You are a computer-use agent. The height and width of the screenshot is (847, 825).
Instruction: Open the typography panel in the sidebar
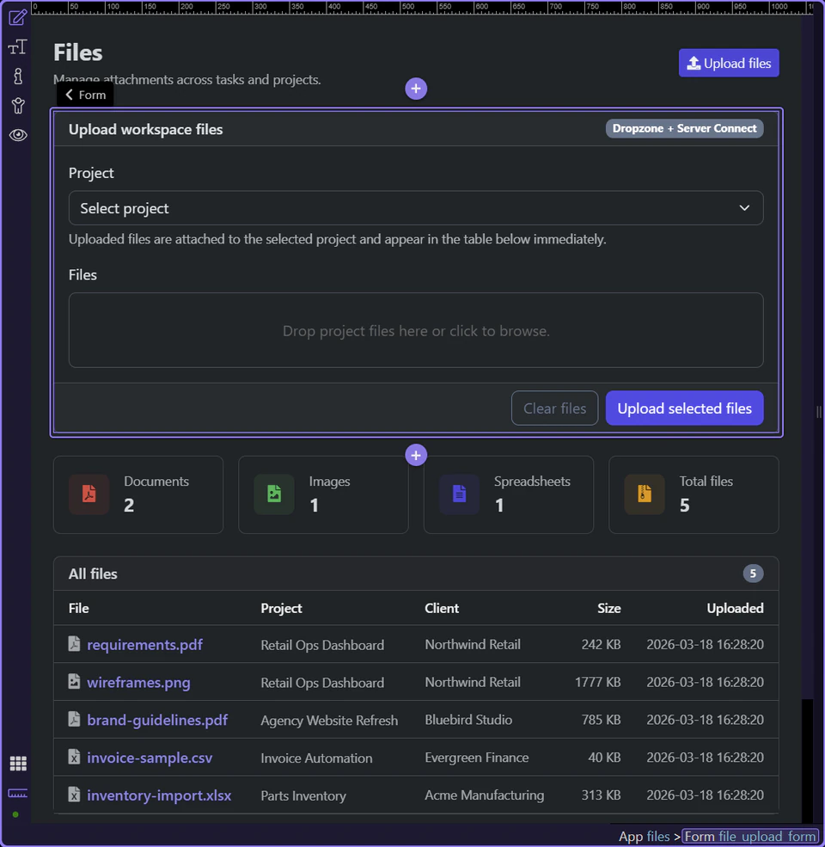click(17, 46)
